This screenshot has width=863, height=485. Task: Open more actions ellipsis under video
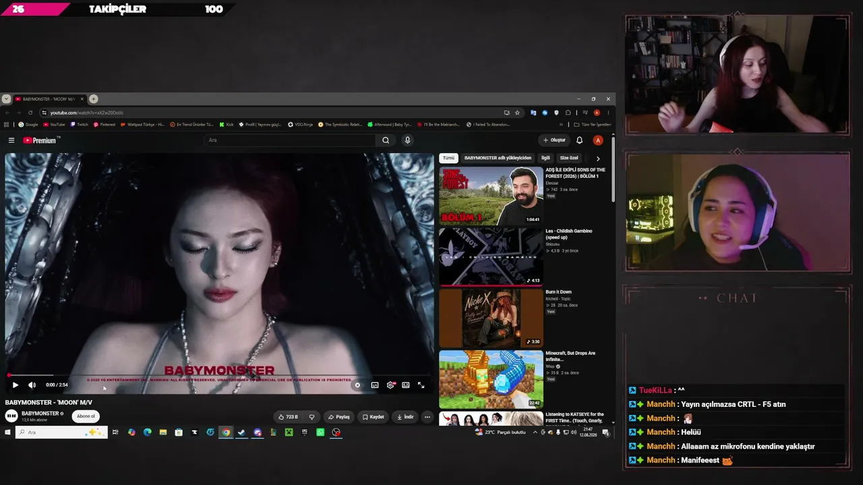coord(427,417)
